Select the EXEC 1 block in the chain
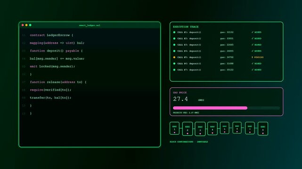Viewport: 302px width, 169px height. click(174, 128)
